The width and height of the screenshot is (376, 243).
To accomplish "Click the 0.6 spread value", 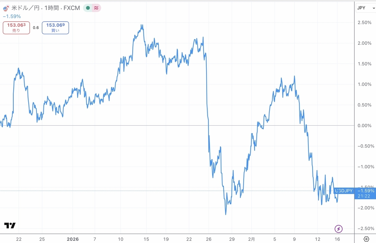I will pyautogui.click(x=36, y=28).
